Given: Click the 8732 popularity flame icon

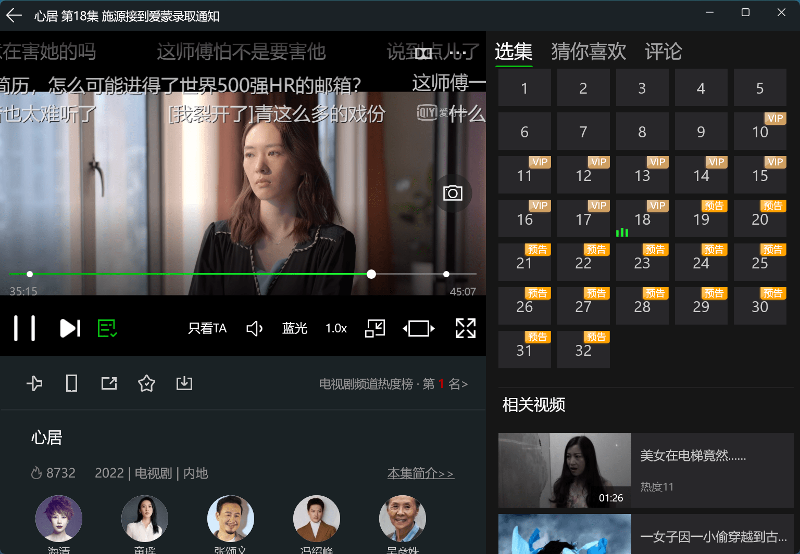Looking at the screenshot, I should (36, 473).
